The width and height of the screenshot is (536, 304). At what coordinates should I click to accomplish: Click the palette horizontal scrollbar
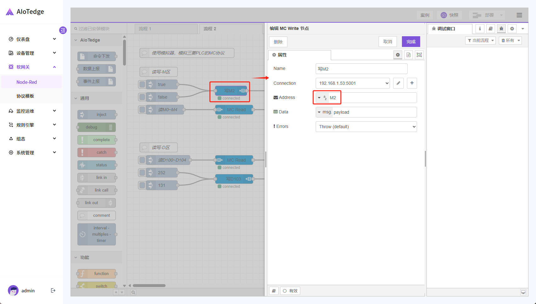click(149, 286)
